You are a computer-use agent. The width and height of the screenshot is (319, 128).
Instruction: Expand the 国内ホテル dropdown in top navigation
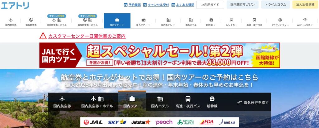pos(168,25)
